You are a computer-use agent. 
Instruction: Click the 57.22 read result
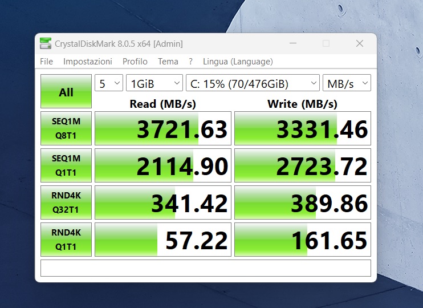pyautogui.click(x=163, y=240)
